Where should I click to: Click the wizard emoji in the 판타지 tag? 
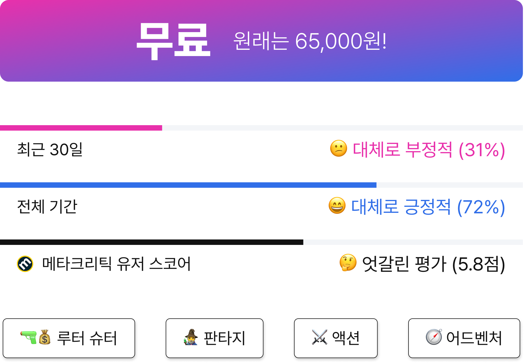point(191,337)
